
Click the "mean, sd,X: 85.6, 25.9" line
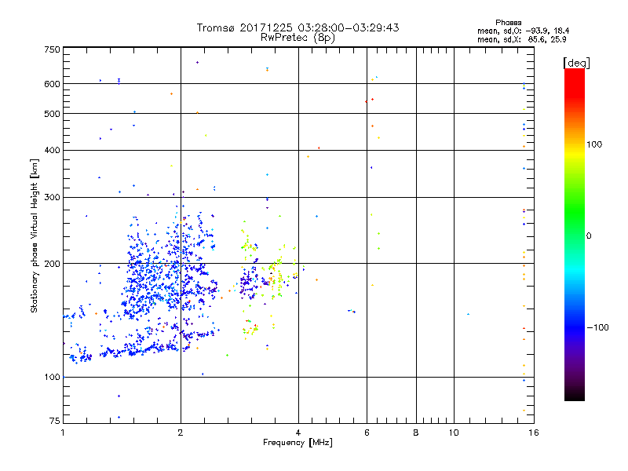pyautogui.click(x=521, y=39)
